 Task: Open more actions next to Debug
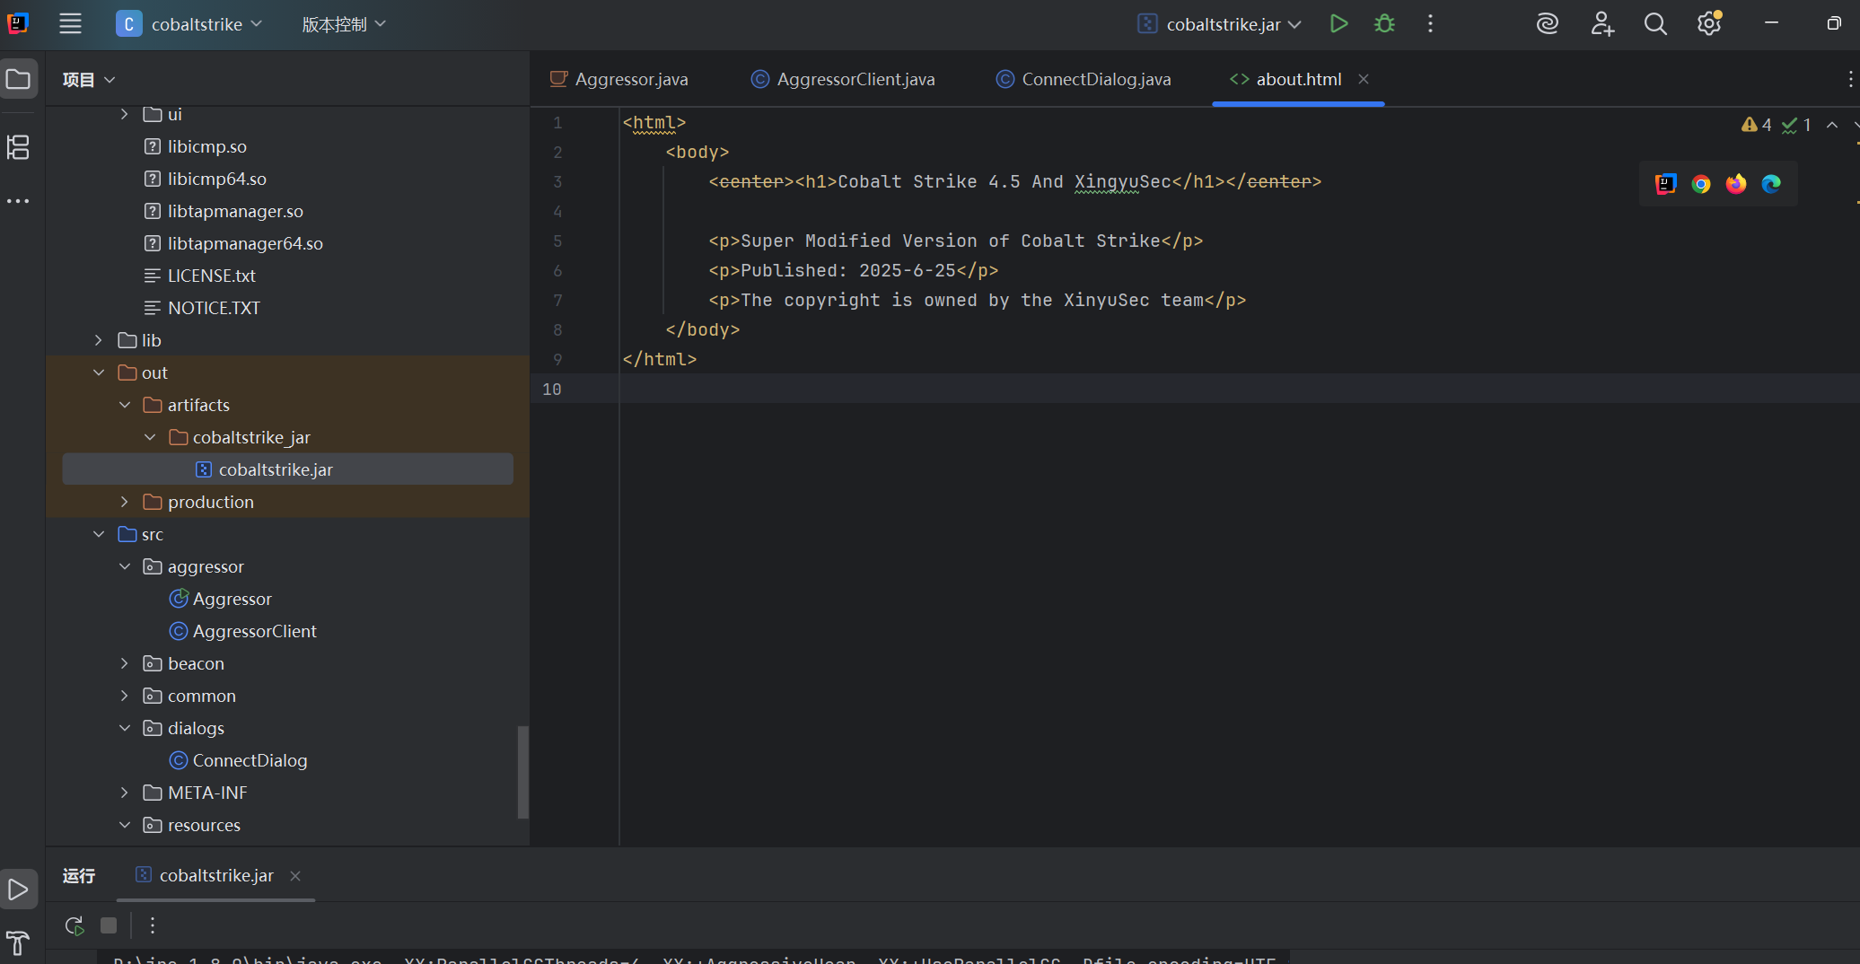(x=1430, y=24)
